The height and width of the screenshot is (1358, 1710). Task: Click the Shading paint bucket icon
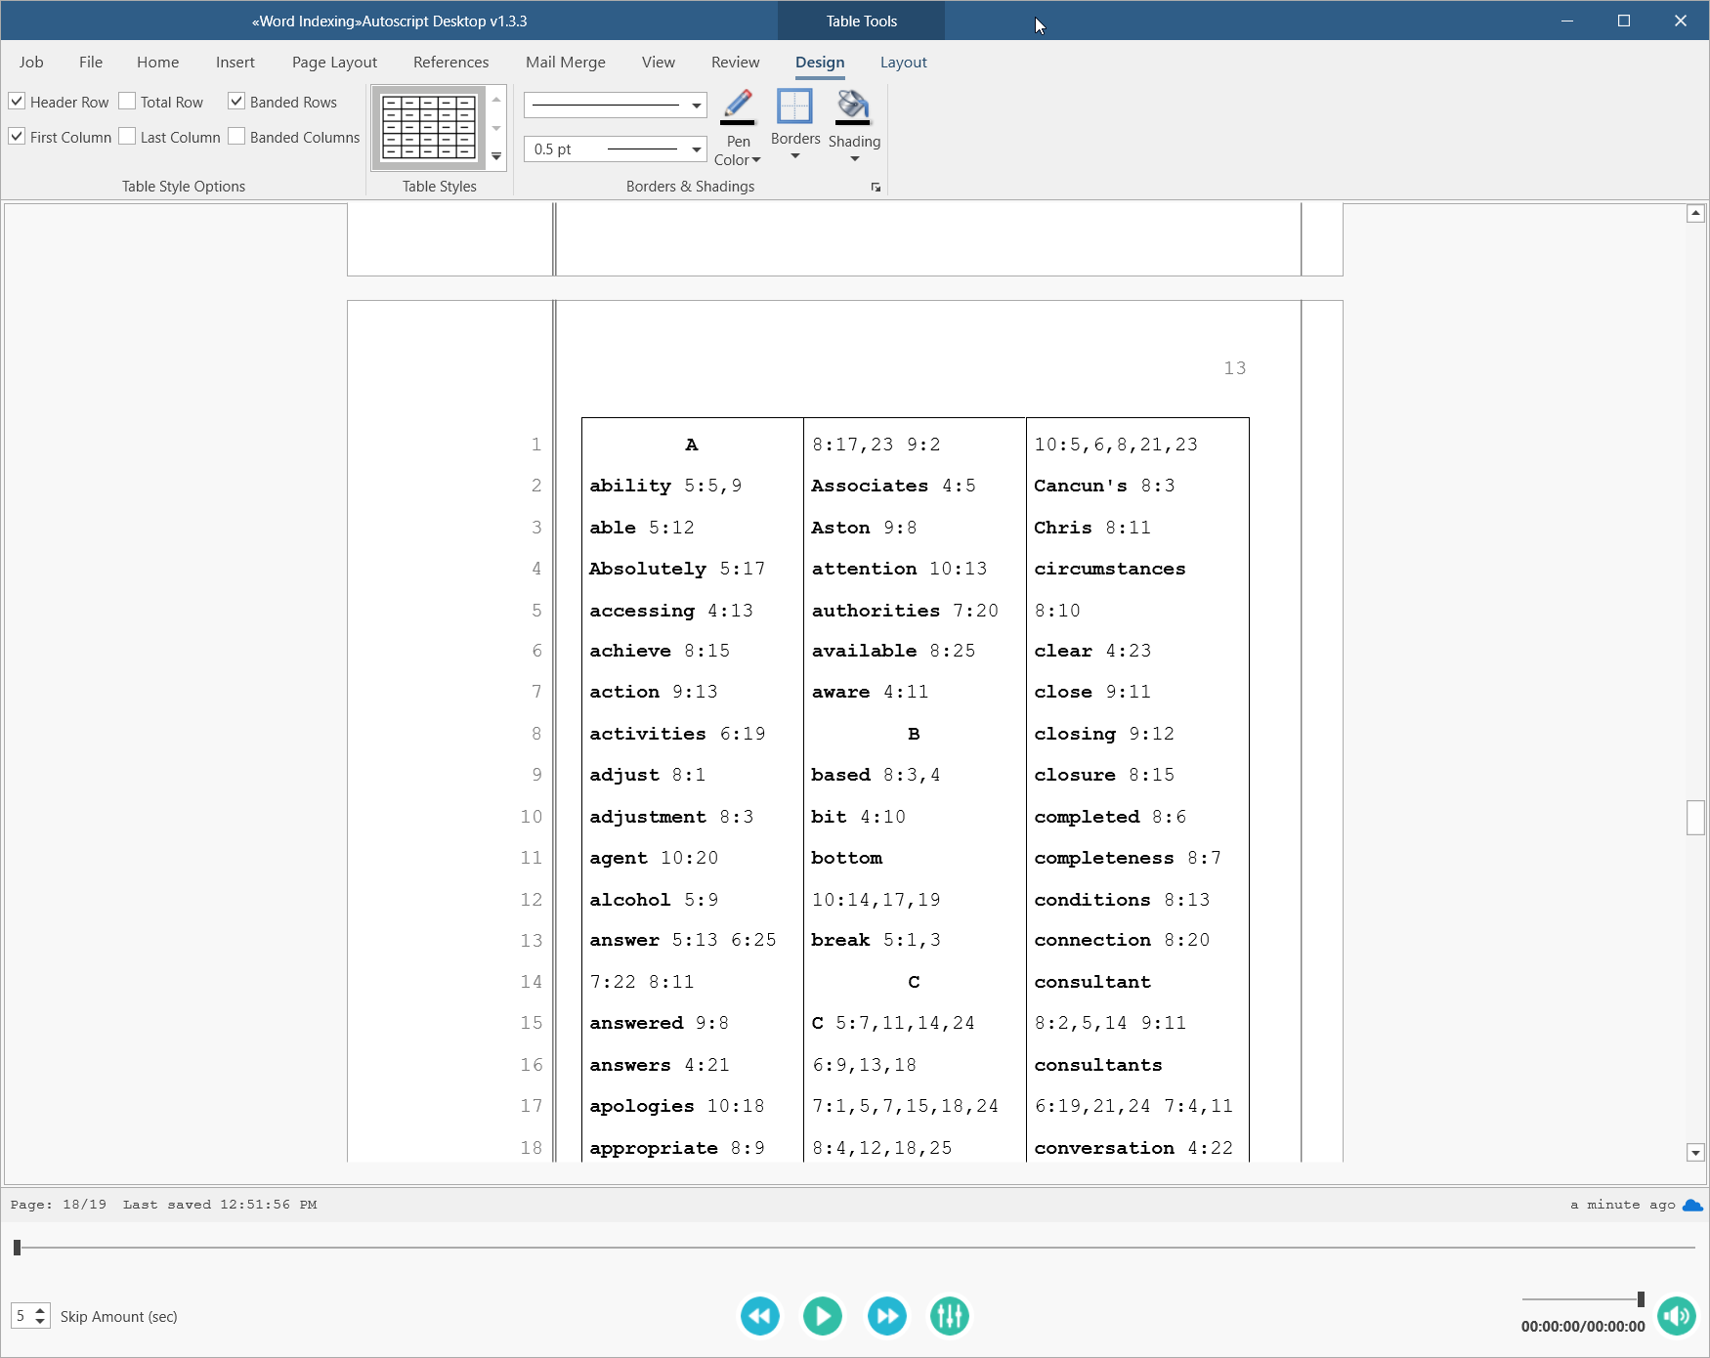(x=853, y=106)
